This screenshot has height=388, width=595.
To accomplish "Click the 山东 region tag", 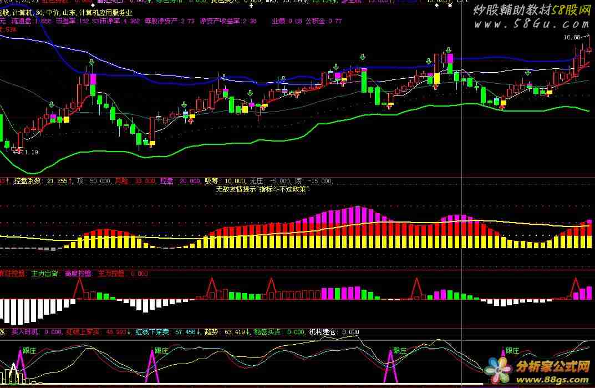I will point(69,13).
